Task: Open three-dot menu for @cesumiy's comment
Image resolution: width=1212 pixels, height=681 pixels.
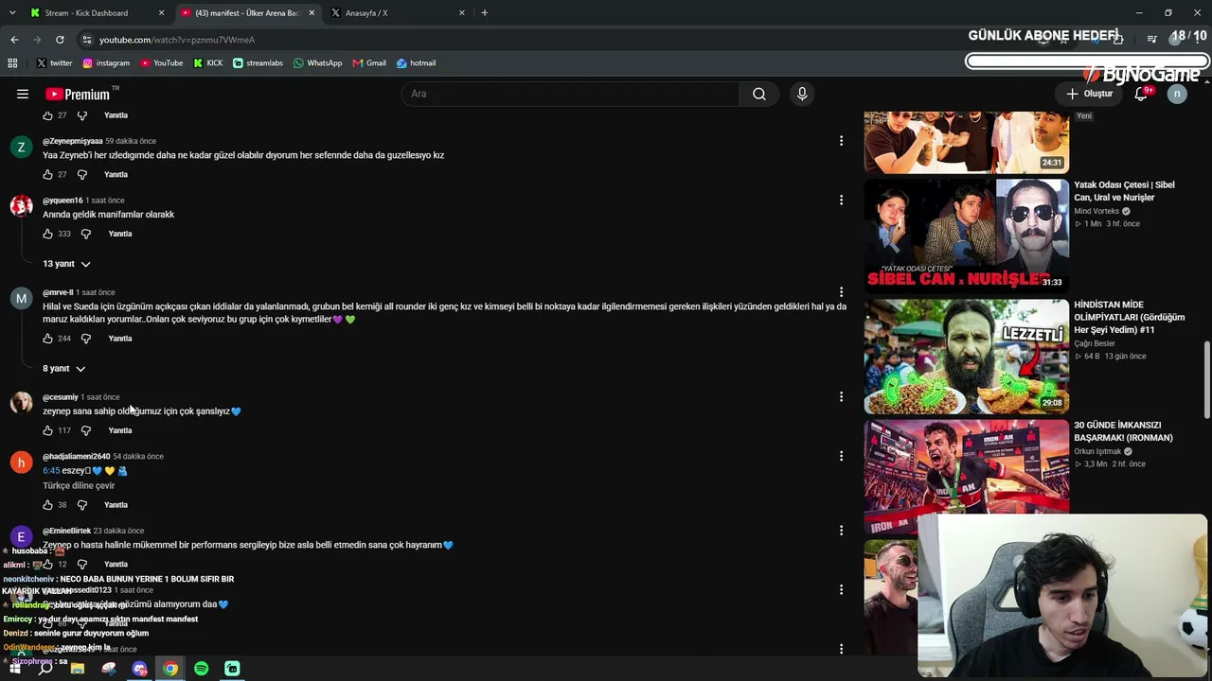Action: point(841,397)
